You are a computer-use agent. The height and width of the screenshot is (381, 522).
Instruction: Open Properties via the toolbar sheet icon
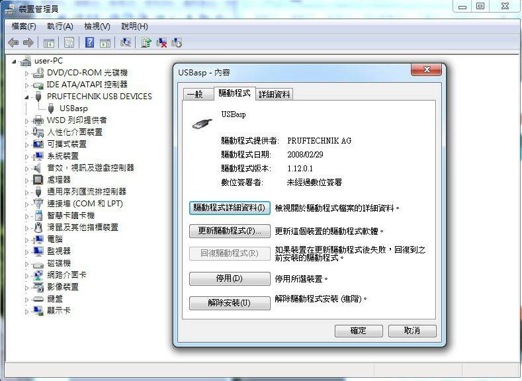(x=69, y=43)
